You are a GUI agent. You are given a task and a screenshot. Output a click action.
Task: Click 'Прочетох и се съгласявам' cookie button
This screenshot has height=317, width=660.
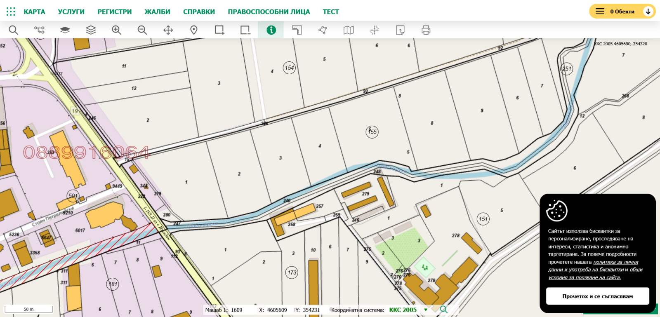click(x=597, y=296)
